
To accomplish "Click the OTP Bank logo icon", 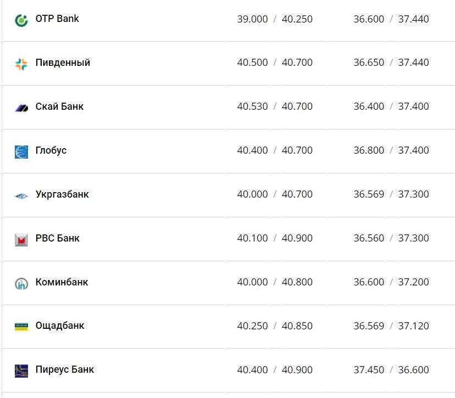I will [21, 21].
